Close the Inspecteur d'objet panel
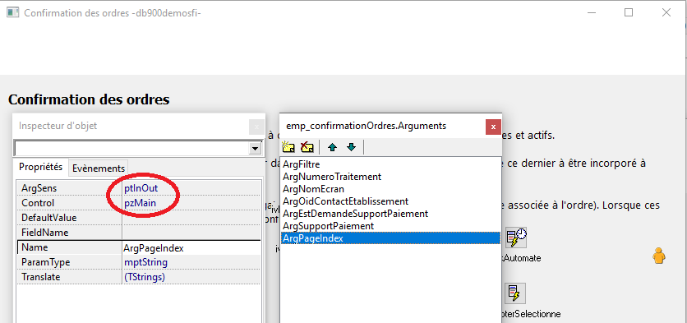This screenshot has height=323, width=687. point(256,127)
